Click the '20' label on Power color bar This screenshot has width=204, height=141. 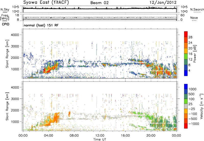point(190,48)
